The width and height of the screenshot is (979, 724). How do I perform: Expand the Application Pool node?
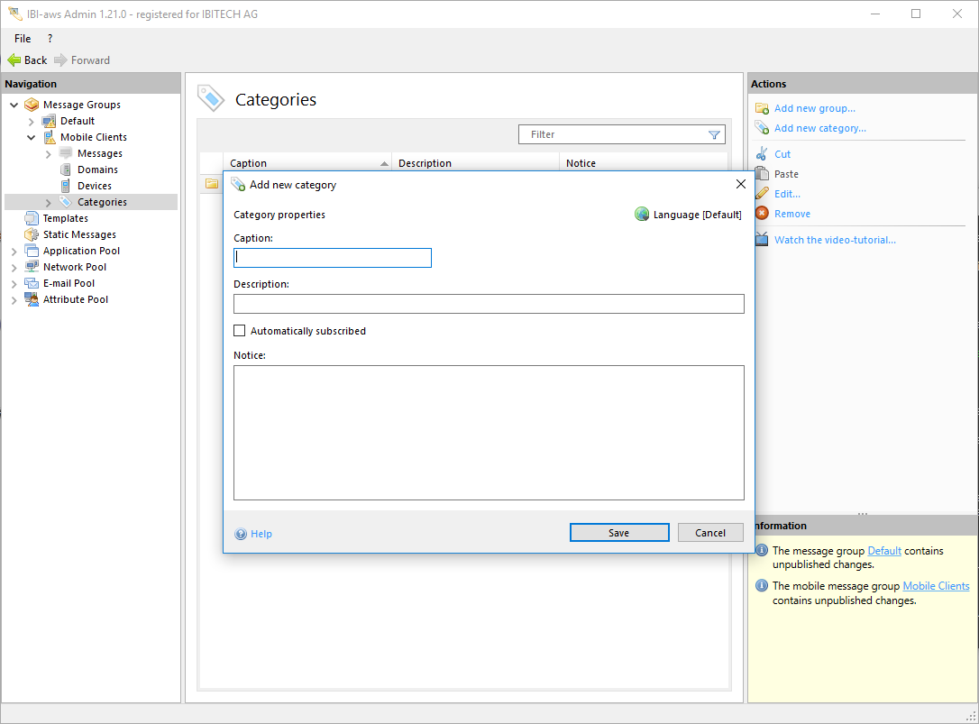click(14, 252)
